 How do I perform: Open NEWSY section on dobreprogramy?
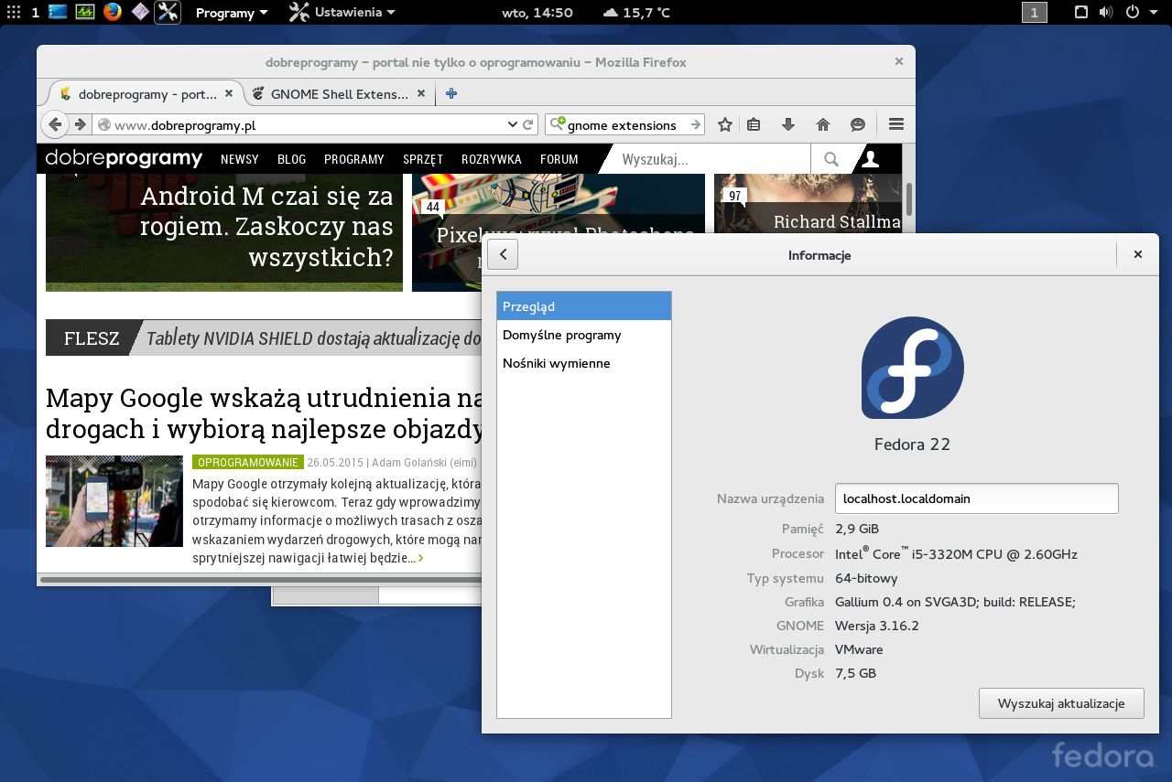[240, 159]
